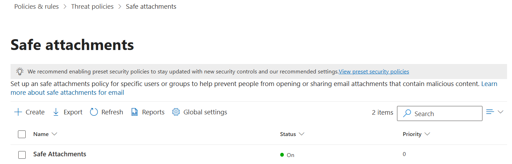This screenshot has width=512, height=164.
Task: Click into the Search input field
Action: click(x=440, y=114)
